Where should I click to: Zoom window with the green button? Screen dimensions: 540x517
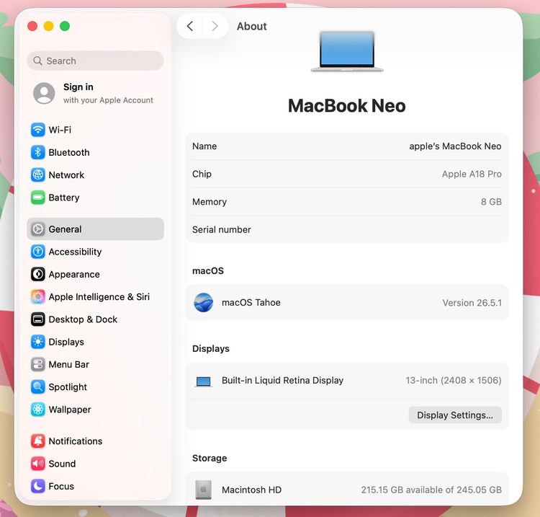[x=65, y=26]
